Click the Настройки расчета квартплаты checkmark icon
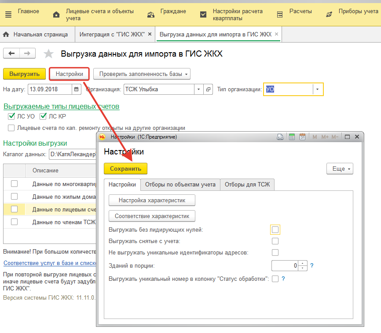This screenshot has width=381, height=333. pyautogui.click(x=203, y=14)
